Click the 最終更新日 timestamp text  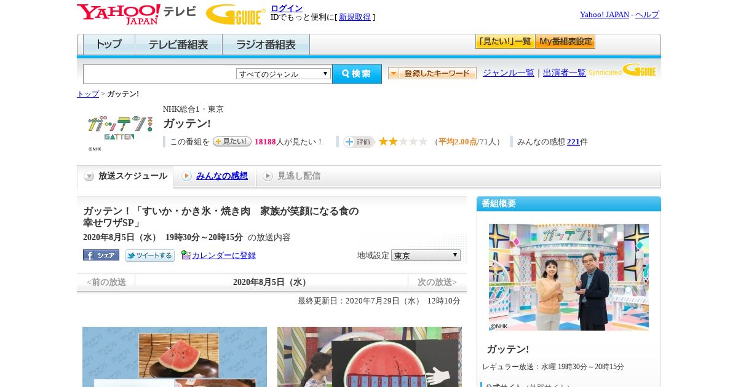(x=379, y=301)
